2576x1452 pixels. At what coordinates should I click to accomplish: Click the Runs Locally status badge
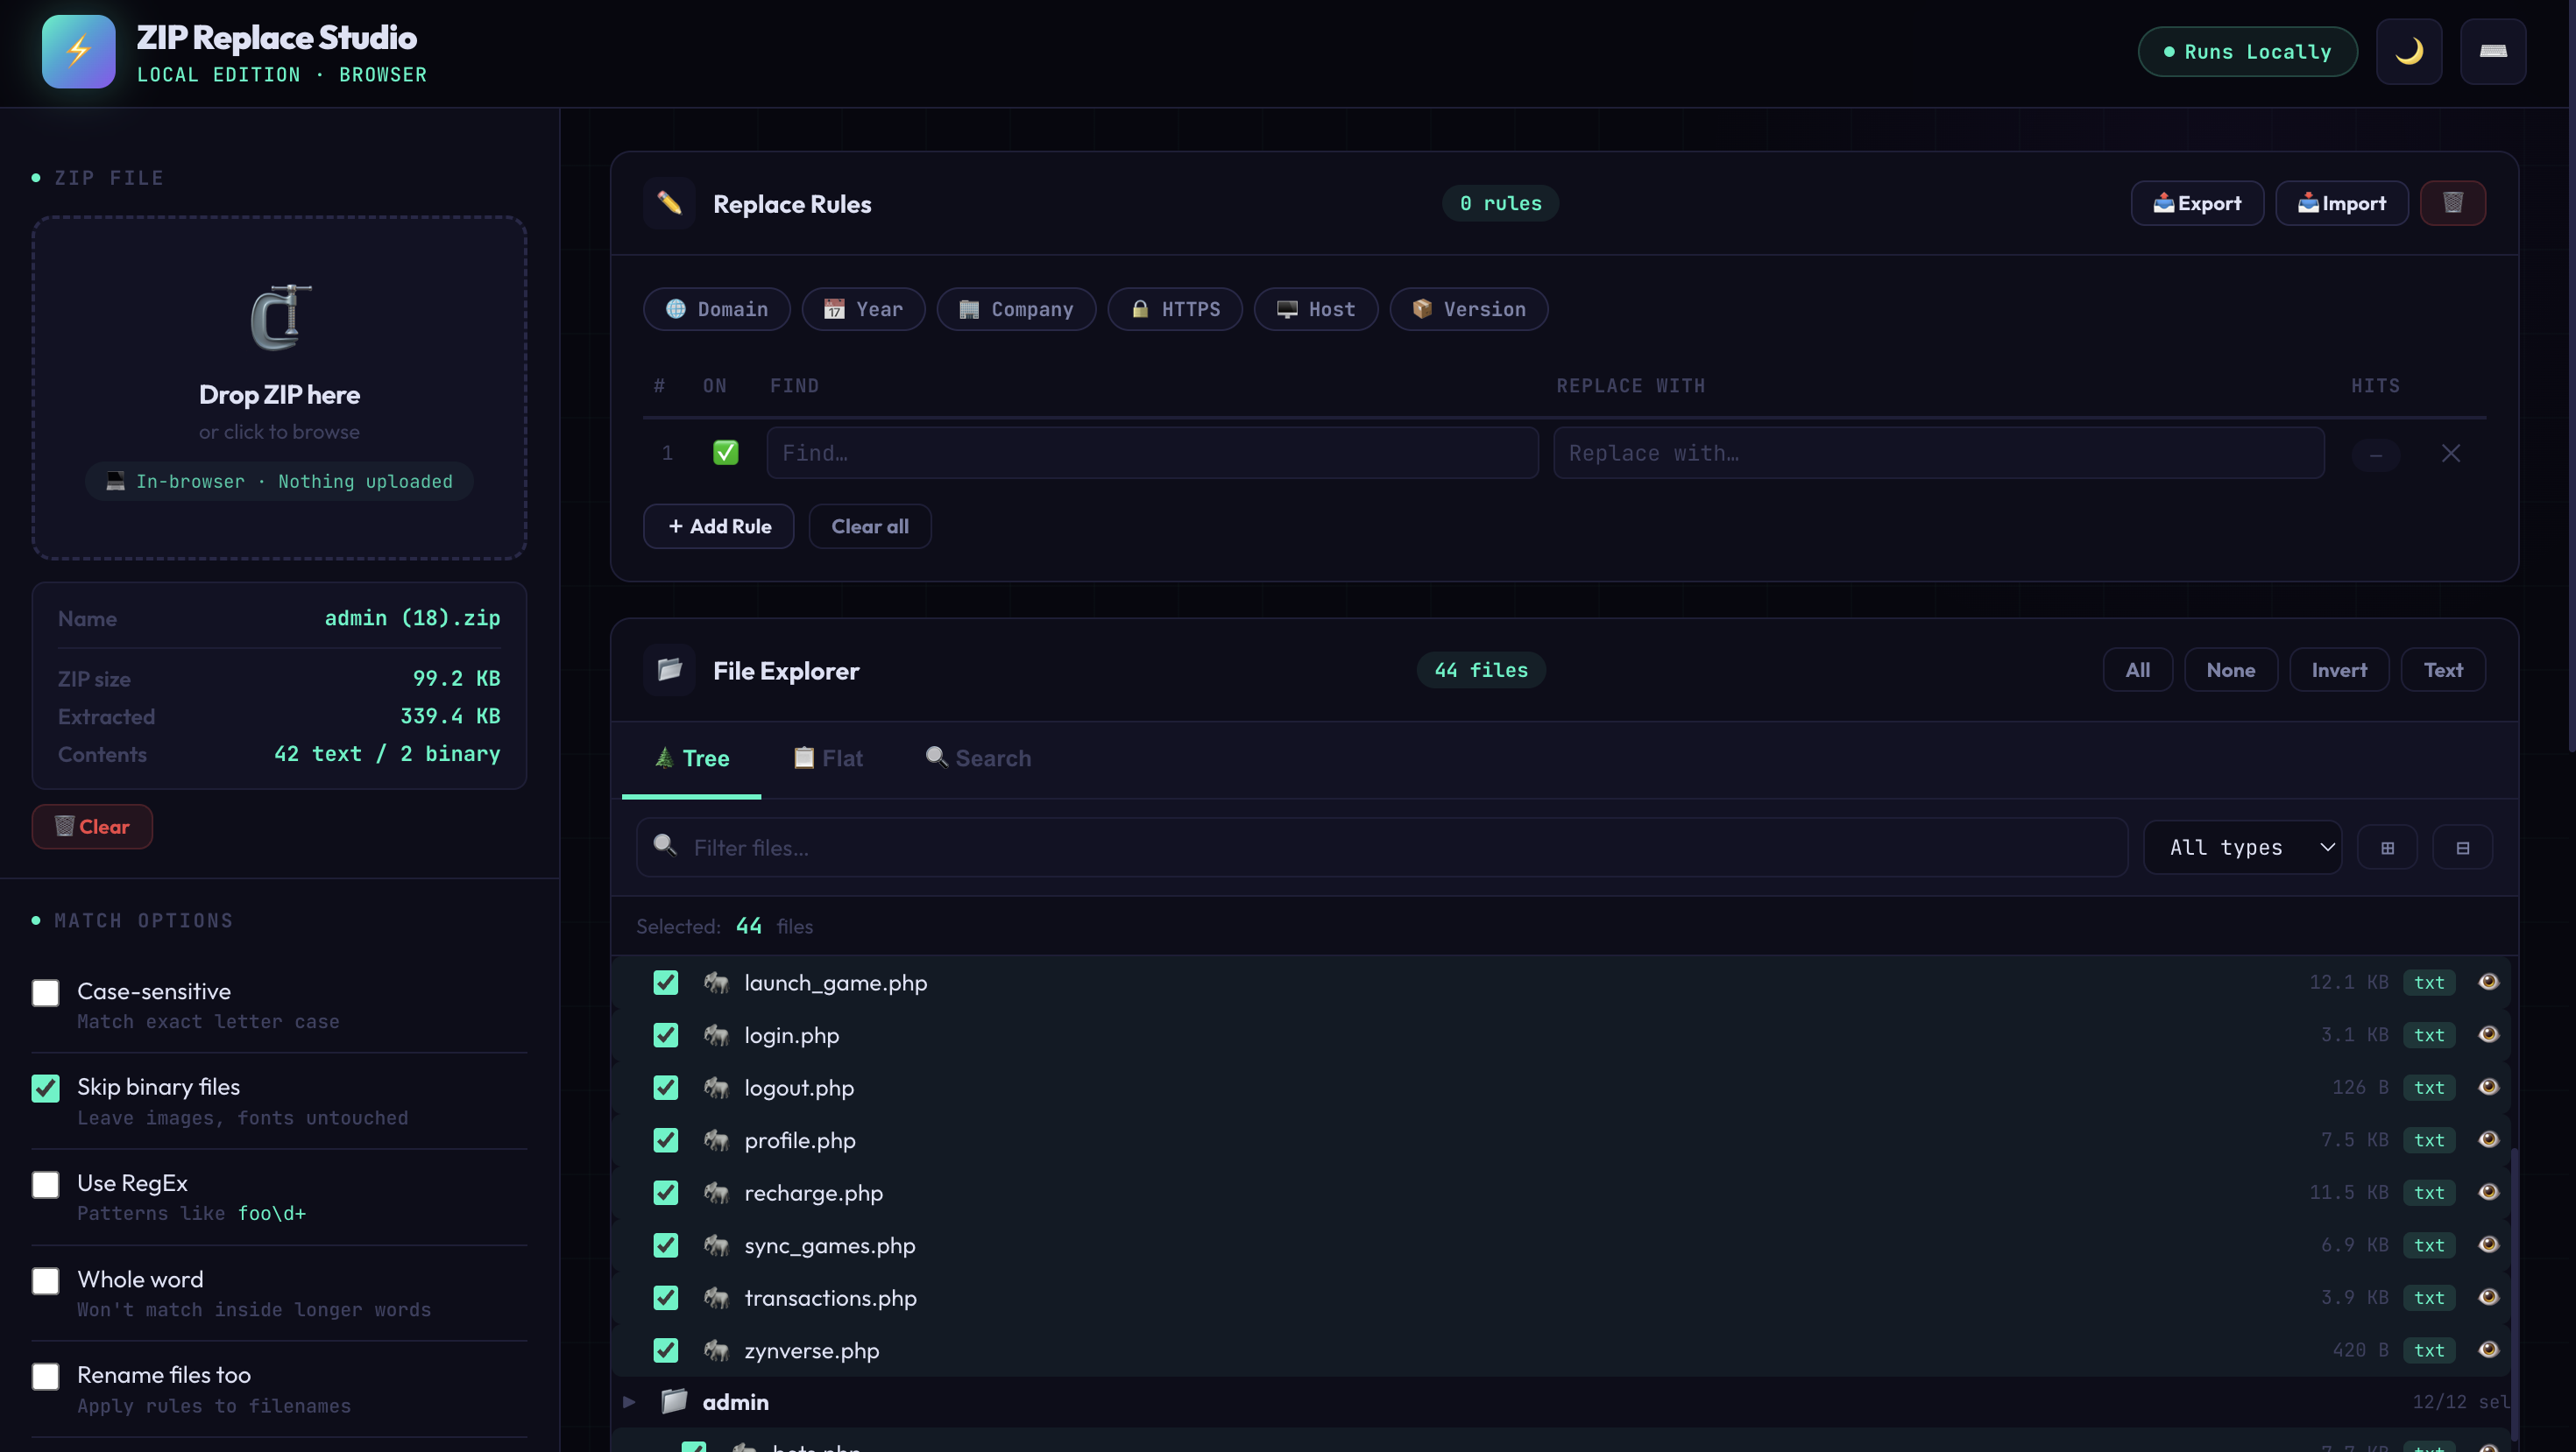pyautogui.click(x=2247, y=51)
